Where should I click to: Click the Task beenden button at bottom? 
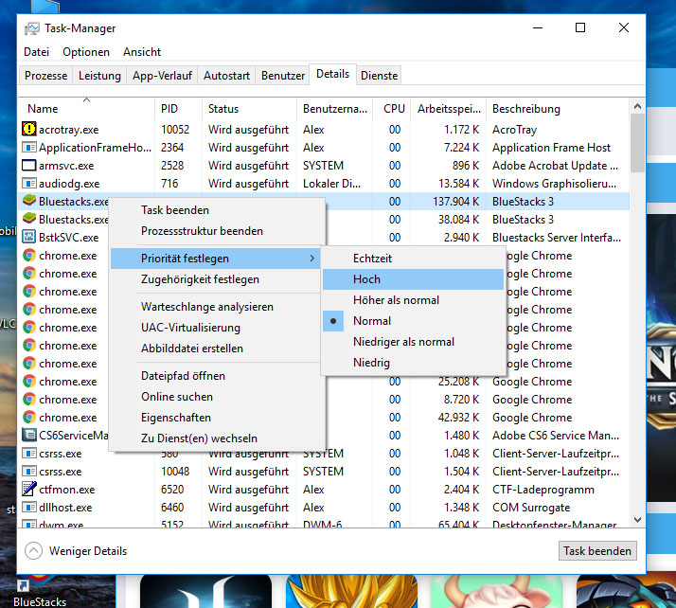(x=597, y=551)
